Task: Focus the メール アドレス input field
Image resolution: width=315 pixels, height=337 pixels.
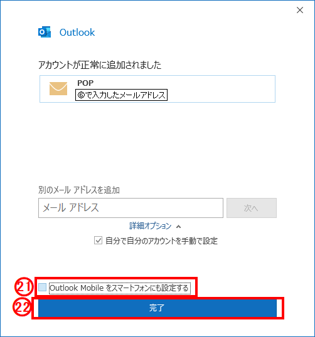Action: click(131, 208)
